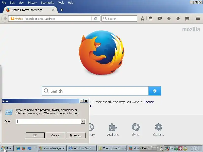This screenshot has width=203, height=152.
Task: Launch Internet Explorer from quick launch
Action: 18,148
